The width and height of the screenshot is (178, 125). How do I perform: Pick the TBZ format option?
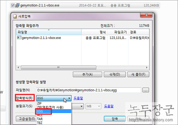pos(40,123)
